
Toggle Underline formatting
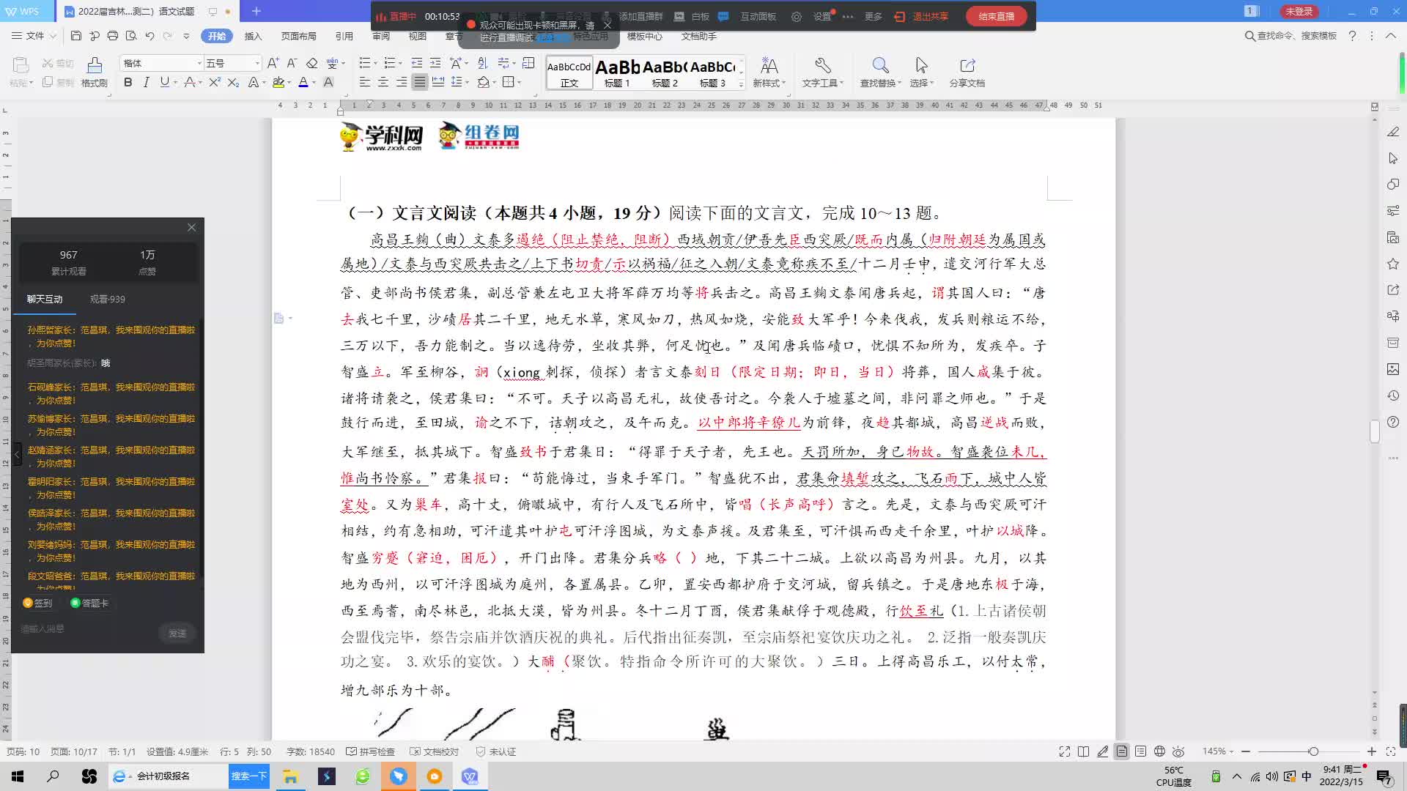(x=164, y=82)
